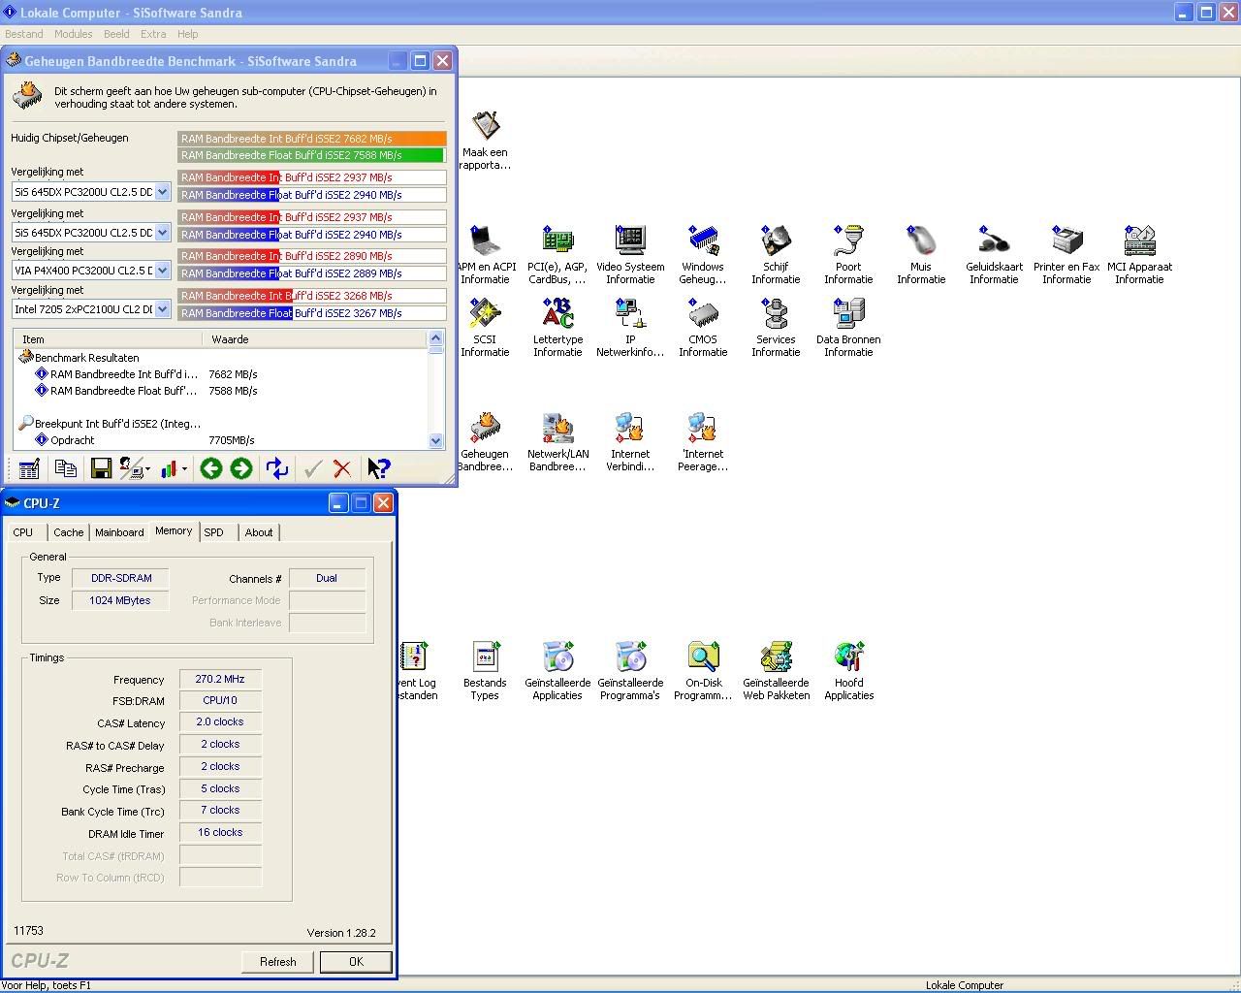Screen dimensions: 1241x993
Task: Switch to About tab in CPU-Z
Action: point(259,532)
